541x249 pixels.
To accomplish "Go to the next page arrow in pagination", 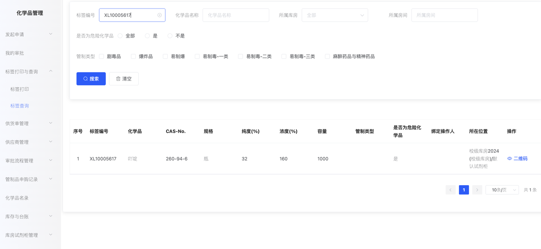I will [477, 190].
